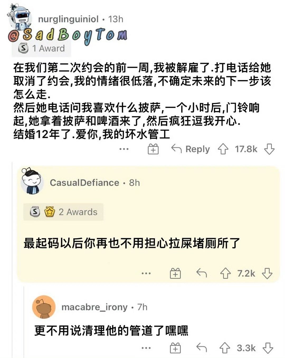Screen dimensions: 285x358
Task: Open more options on macabre_irony's comment
Action: coord(146,348)
